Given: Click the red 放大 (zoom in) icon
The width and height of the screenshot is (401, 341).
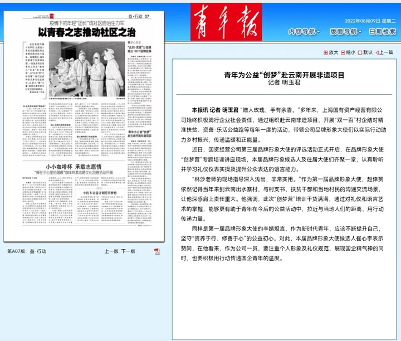Looking at the screenshot, I should [x=326, y=52].
